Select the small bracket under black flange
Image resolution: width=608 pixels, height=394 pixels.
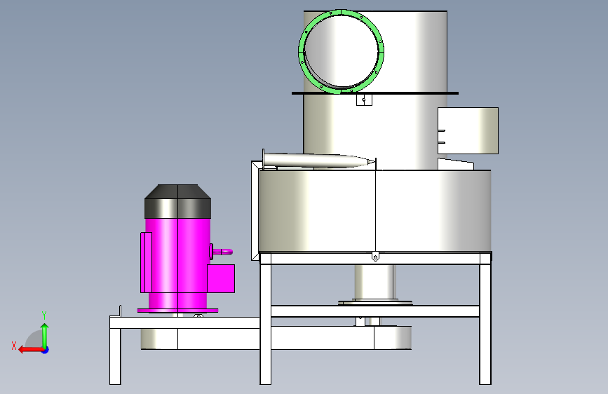[x=364, y=100]
